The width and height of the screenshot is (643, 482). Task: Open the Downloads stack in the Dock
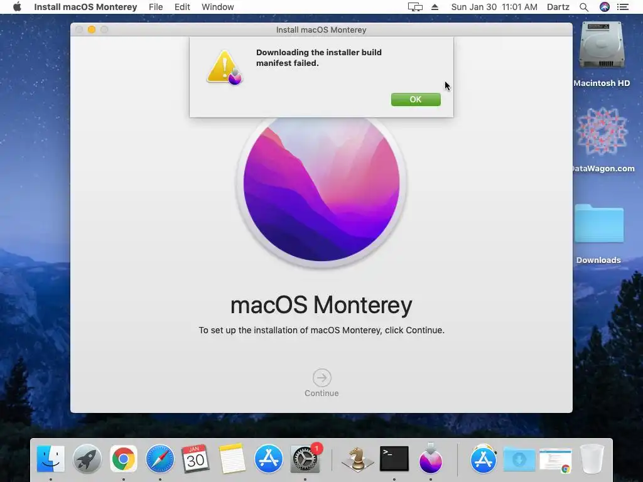(519, 459)
